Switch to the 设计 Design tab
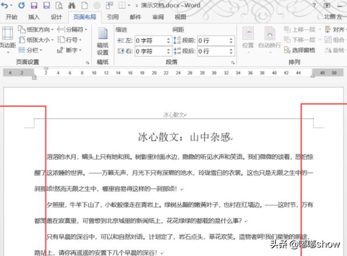 [56, 17]
